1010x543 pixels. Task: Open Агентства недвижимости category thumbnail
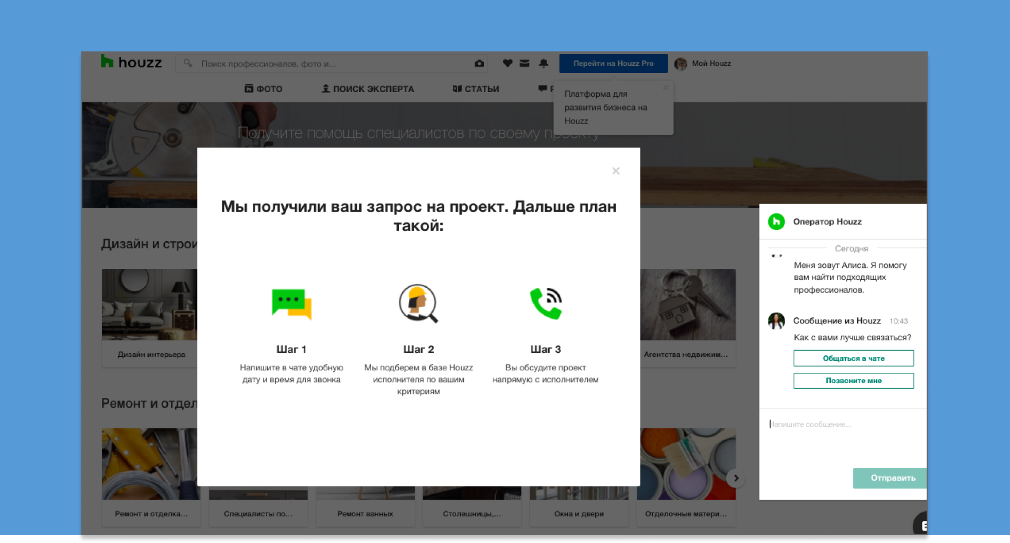688,304
